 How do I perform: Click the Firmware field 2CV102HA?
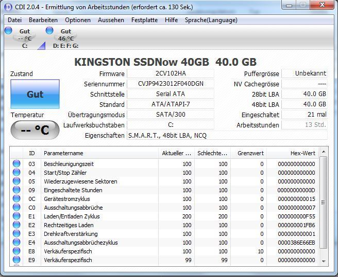pos(171,73)
